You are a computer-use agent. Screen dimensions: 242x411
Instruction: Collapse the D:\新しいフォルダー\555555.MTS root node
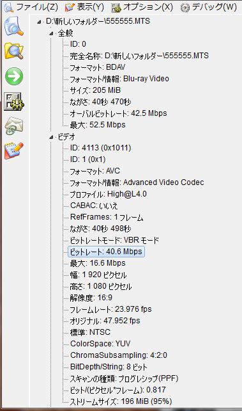(39, 22)
